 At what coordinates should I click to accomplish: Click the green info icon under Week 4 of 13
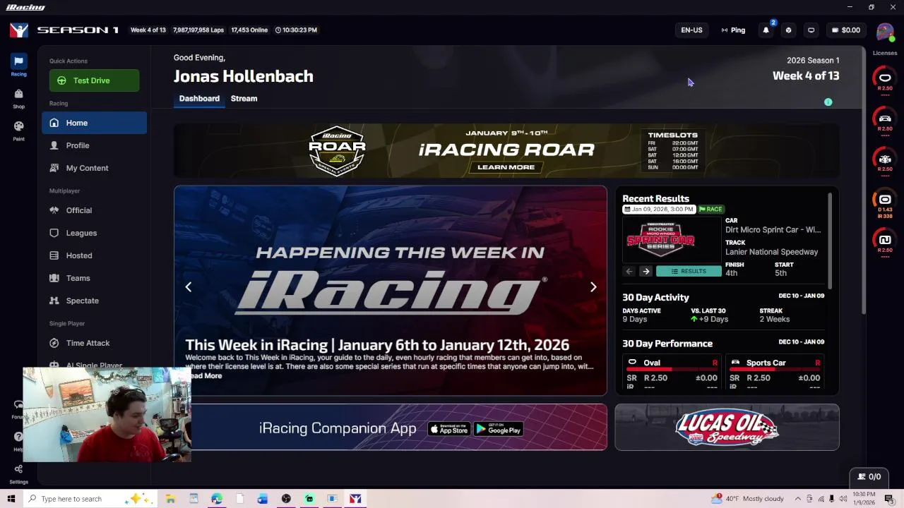pyautogui.click(x=828, y=102)
